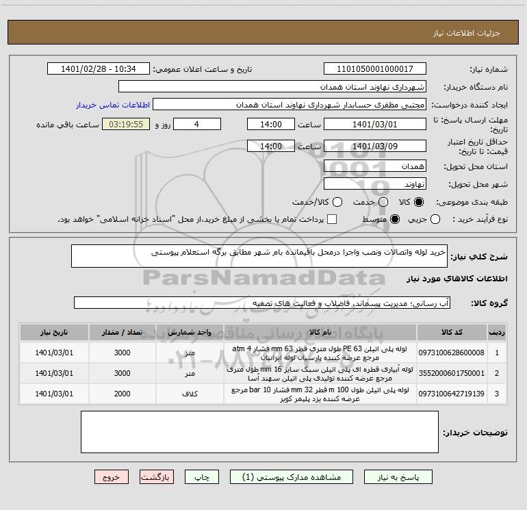
Task: Click the شرح کلی نیاز description box
Action: coord(259,256)
